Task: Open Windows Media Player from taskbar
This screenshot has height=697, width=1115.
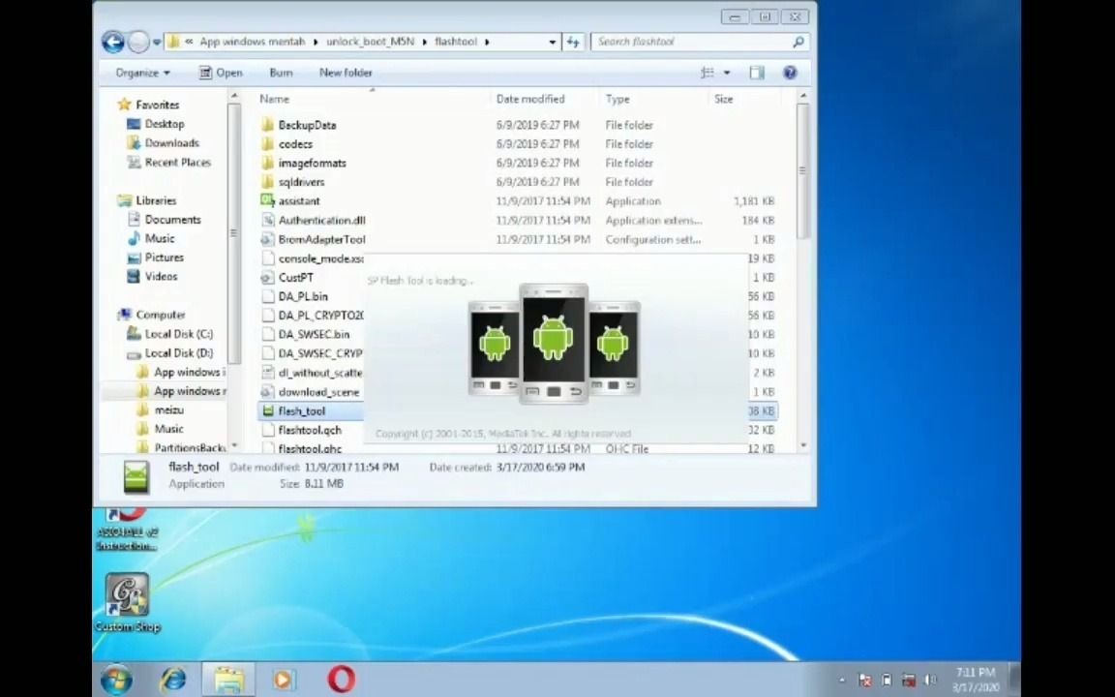Action: 283,680
